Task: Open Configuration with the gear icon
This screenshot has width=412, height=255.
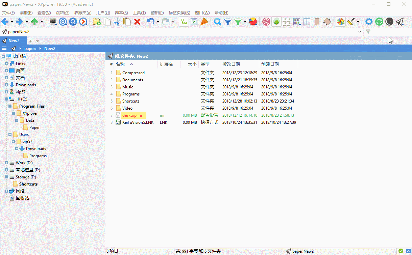Action: coord(369,21)
